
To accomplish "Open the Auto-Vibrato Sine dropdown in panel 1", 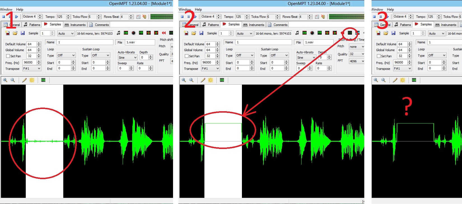I will click(127, 58).
